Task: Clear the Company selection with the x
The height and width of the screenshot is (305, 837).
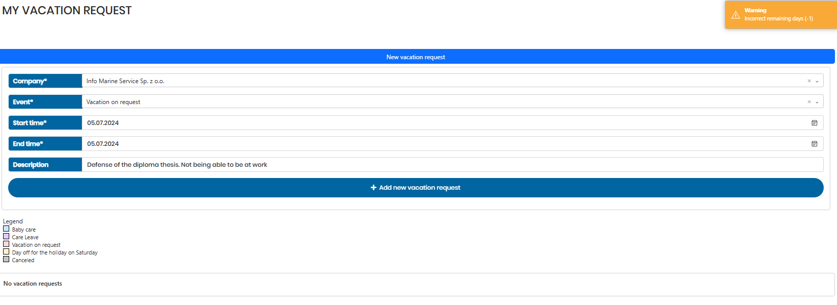Action: tap(809, 81)
